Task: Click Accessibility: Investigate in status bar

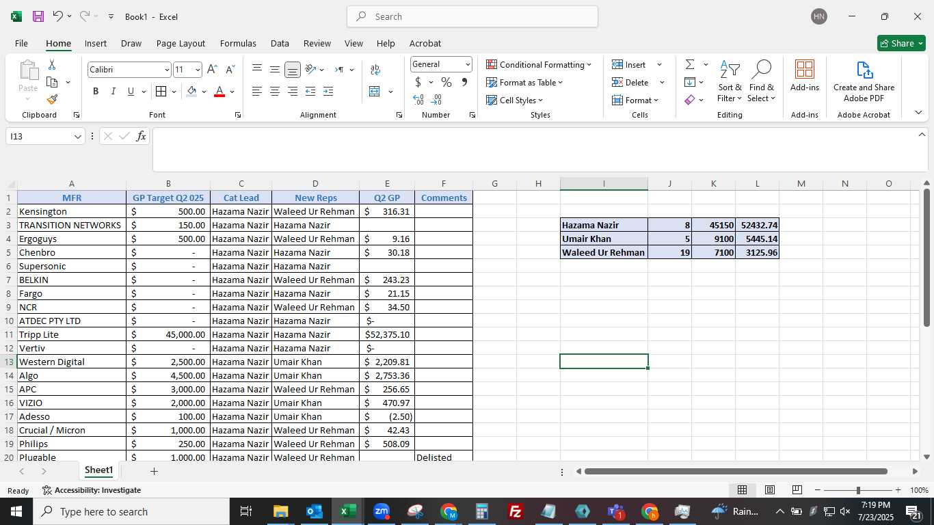Action: coord(92,490)
